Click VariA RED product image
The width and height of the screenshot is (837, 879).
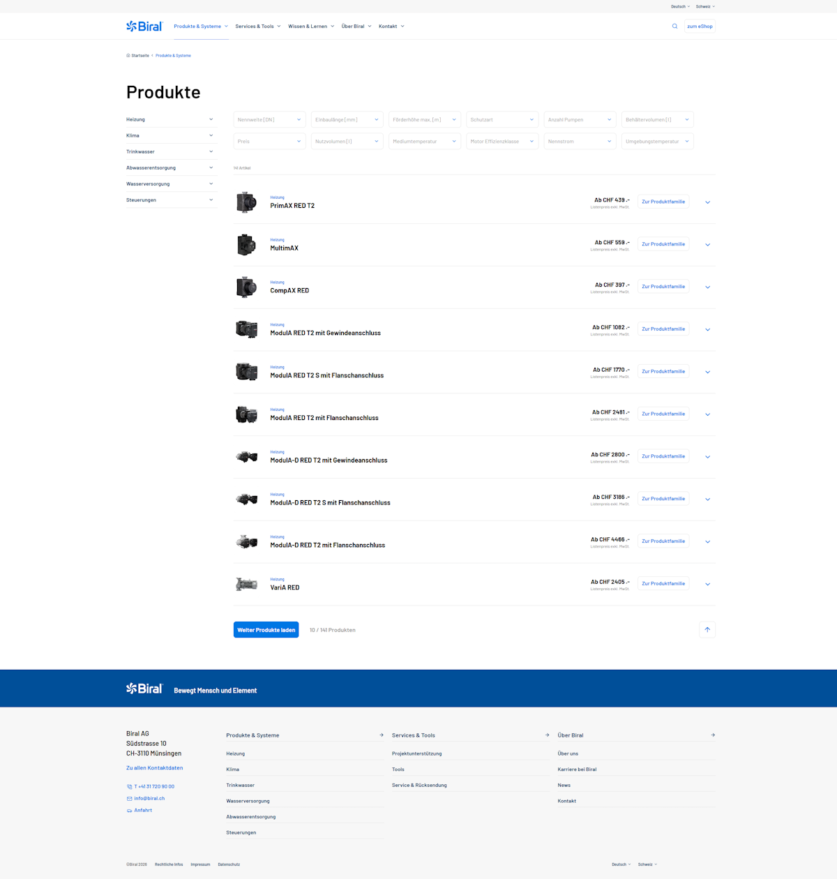point(246,585)
